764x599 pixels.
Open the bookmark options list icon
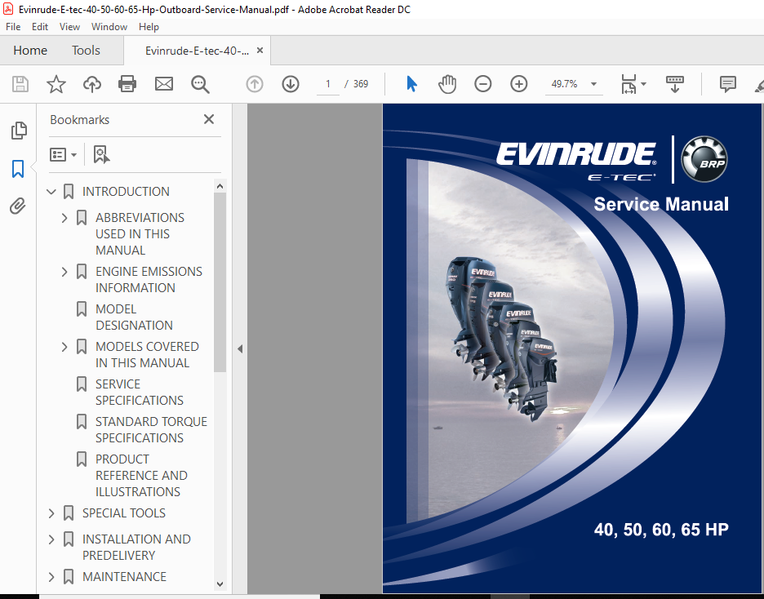tap(63, 155)
